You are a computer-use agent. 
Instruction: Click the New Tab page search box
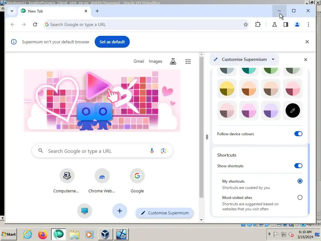[x=102, y=151]
